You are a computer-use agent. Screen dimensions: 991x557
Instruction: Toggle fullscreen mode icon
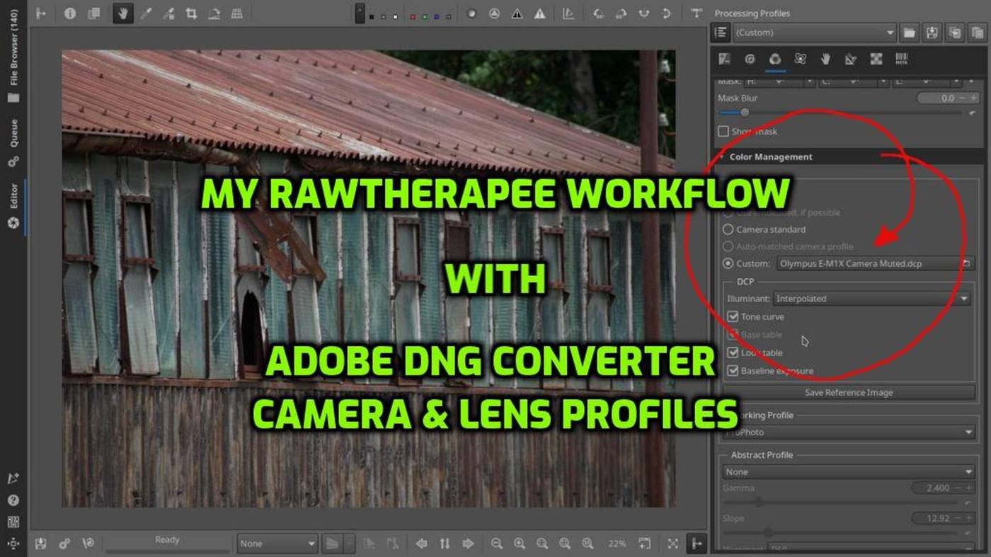673,544
